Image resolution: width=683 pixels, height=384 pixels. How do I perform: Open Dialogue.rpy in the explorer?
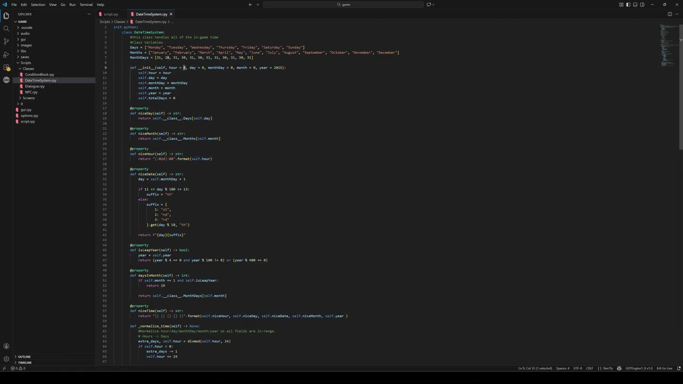pyautogui.click(x=35, y=86)
